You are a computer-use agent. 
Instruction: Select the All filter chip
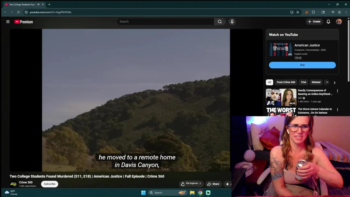pos(269,82)
